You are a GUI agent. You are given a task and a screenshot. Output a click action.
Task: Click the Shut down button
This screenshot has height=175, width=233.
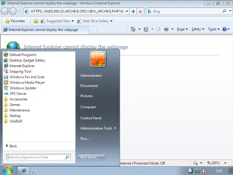[x=88, y=157]
